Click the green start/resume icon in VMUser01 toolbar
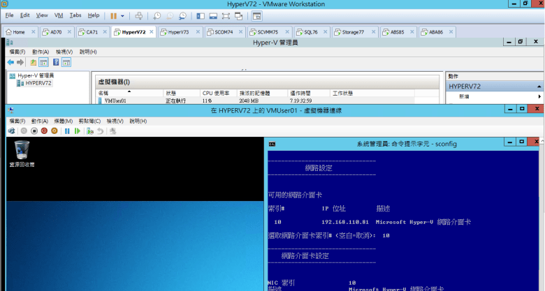 click(78, 130)
